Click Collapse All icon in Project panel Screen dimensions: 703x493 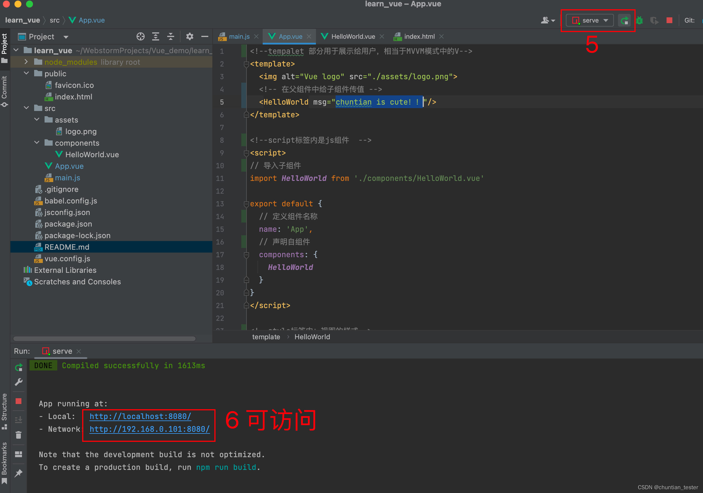pyautogui.click(x=171, y=37)
